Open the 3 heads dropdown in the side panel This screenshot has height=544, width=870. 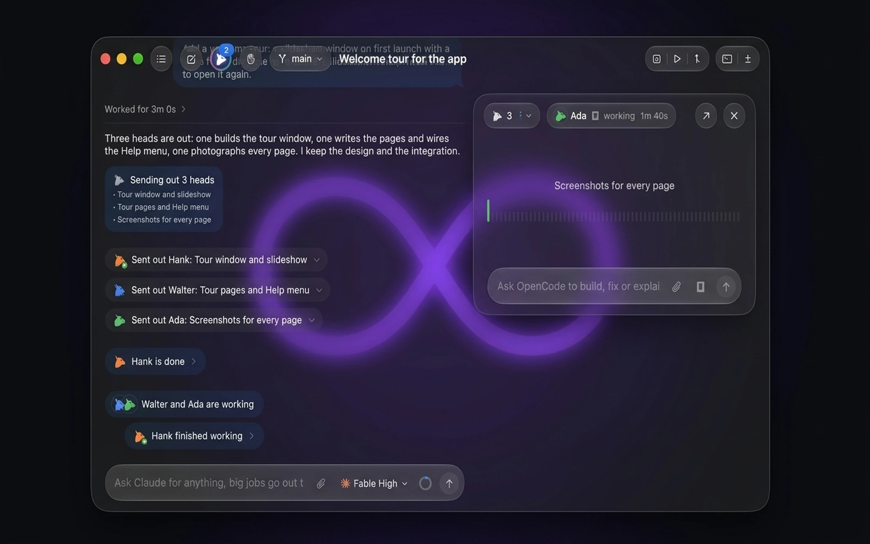512,116
